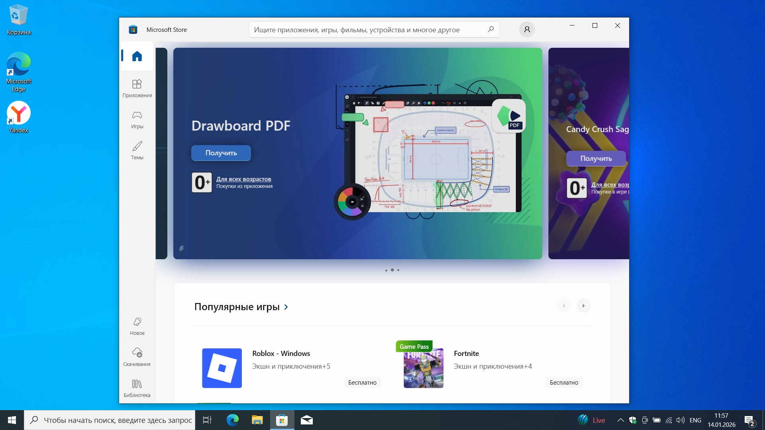Open the Home tab in the sidebar
The height and width of the screenshot is (430, 765).
coord(137,56)
